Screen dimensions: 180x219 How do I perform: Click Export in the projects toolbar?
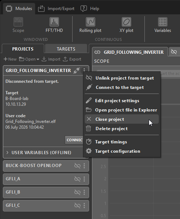click(72, 59)
